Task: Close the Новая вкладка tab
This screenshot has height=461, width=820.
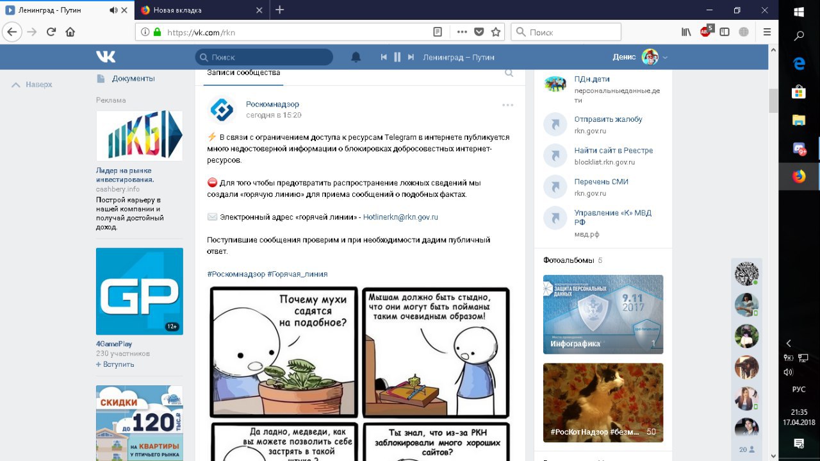Action: 259,10
